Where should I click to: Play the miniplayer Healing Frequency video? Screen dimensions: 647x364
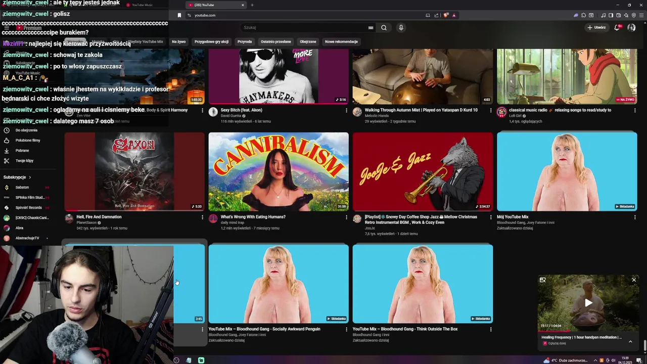[x=588, y=303]
